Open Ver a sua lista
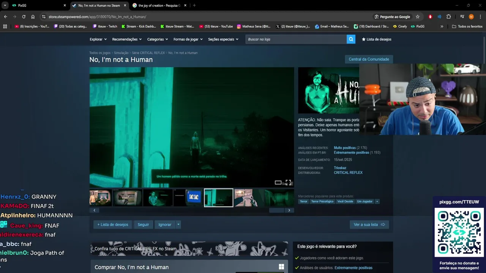 [x=369, y=224]
